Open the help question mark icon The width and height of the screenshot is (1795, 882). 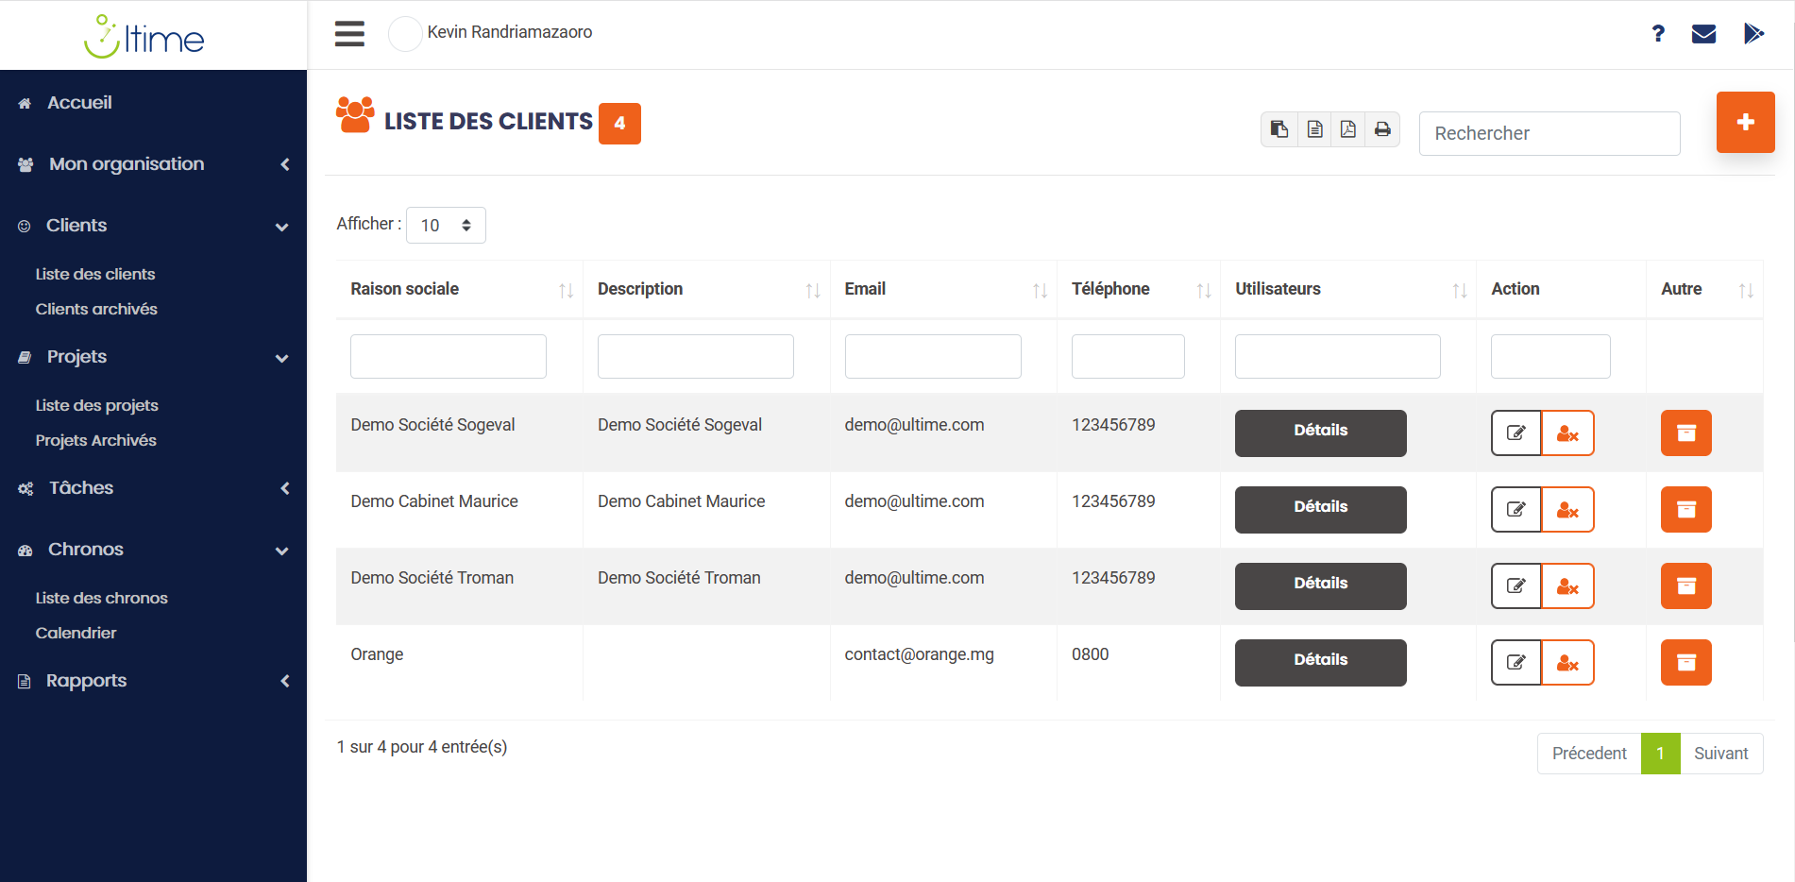point(1658,34)
